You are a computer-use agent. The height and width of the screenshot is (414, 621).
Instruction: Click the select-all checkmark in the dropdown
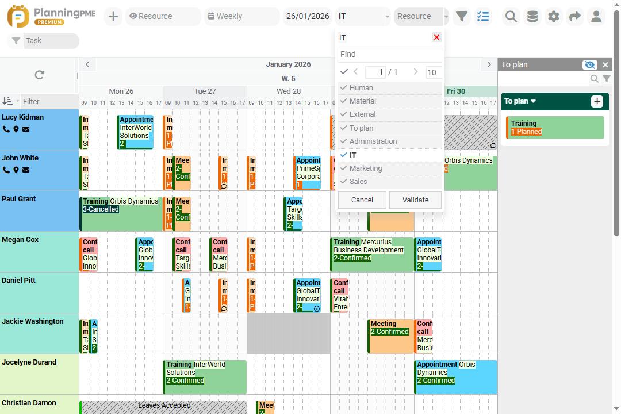pos(344,72)
